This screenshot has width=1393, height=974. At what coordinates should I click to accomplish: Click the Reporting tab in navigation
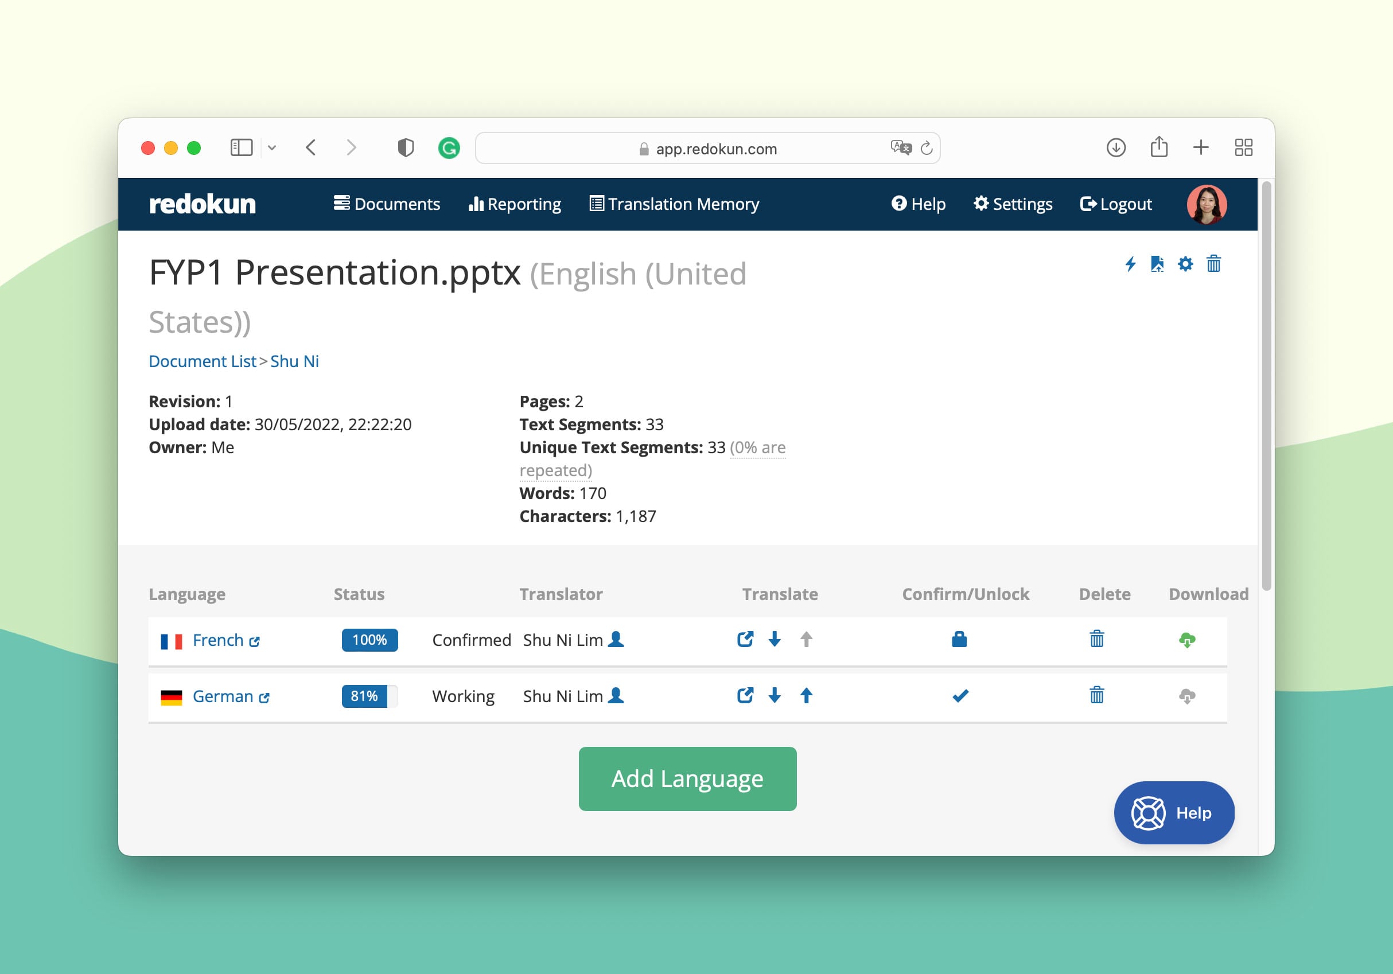(x=516, y=204)
